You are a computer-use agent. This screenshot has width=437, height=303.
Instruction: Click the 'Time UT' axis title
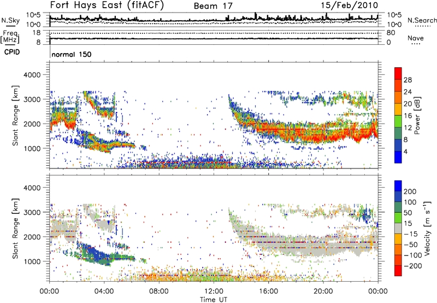[x=214, y=300]
